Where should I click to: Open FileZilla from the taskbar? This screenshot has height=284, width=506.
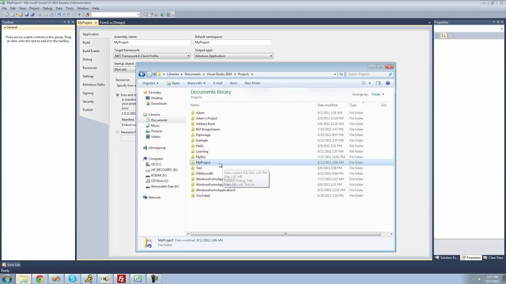pos(121,279)
